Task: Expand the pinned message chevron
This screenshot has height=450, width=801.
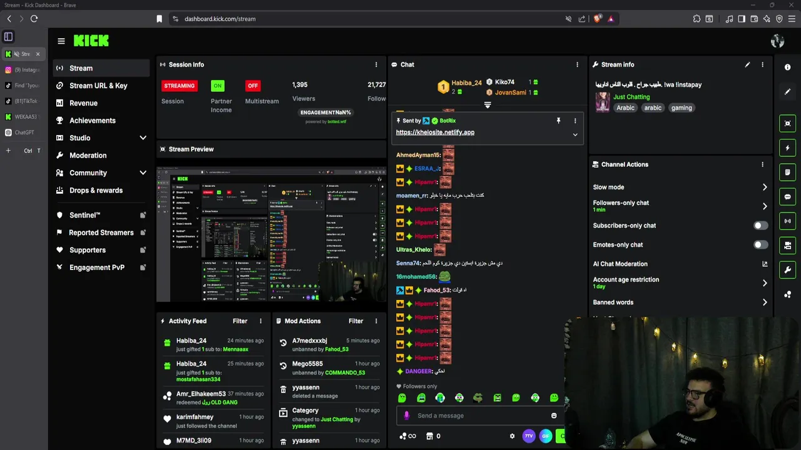Action: point(575,134)
